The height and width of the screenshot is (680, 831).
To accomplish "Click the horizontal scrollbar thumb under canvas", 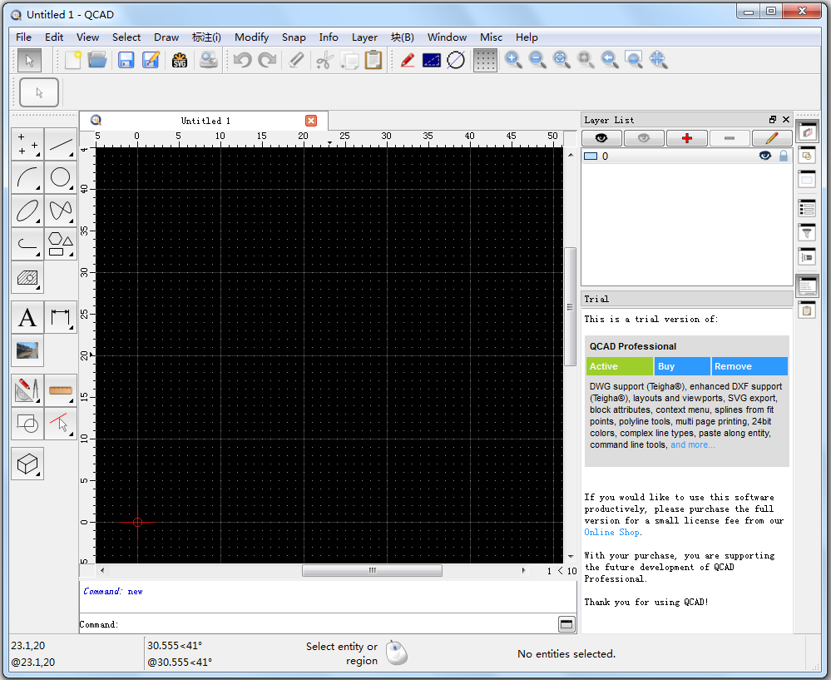I will (x=372, y=571).
